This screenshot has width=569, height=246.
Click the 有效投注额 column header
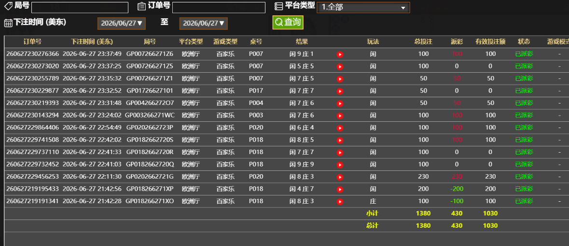(x=491, y=41)
